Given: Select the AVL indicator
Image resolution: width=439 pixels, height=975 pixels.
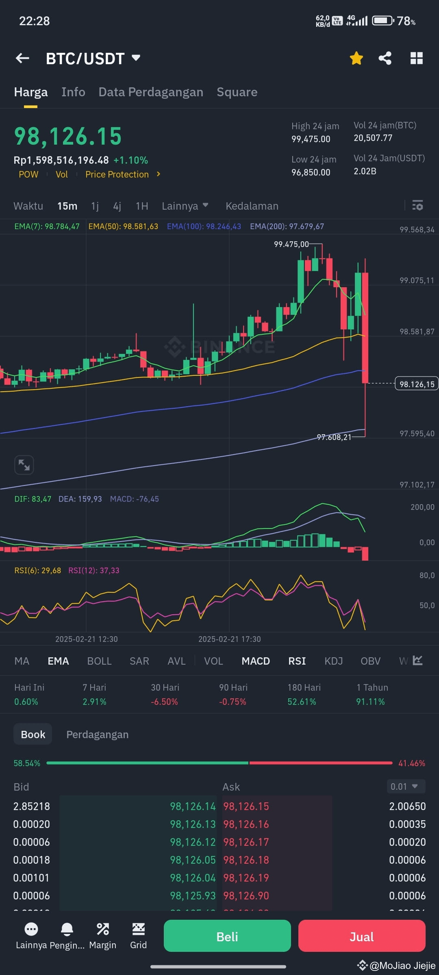Looking at the screenshot, I should point(176,661).
